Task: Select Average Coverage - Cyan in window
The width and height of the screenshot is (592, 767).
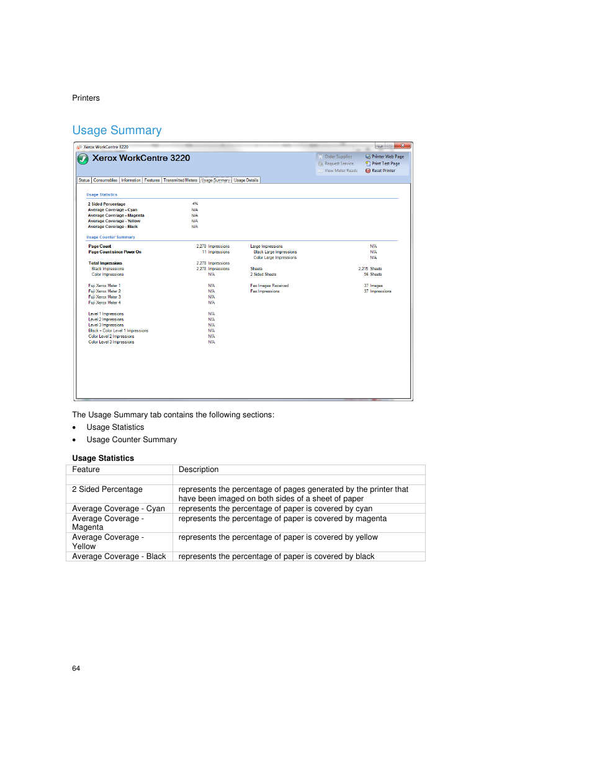Action: tap(112, 210)
